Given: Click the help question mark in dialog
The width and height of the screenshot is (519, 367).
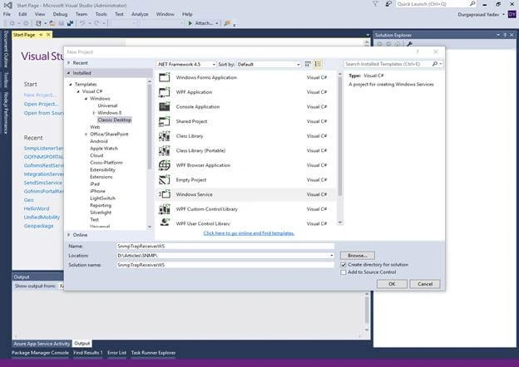Looking at the screenshot, I should pyautogui.click(x=418, y=51).
